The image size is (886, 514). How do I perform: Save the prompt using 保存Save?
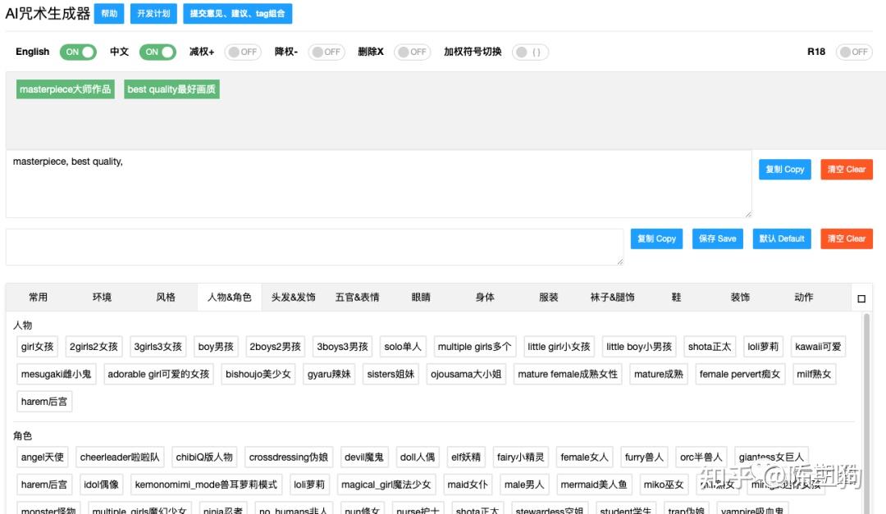click(717, 239)
